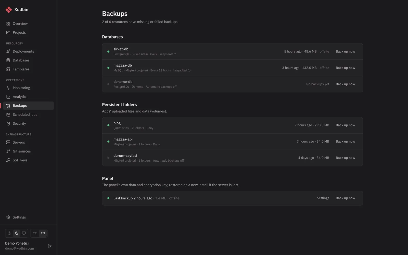408x255 pixels.
Task: Click the demo@xudbin.com email text
Action: pyautogui.click(x=19, y=249)
